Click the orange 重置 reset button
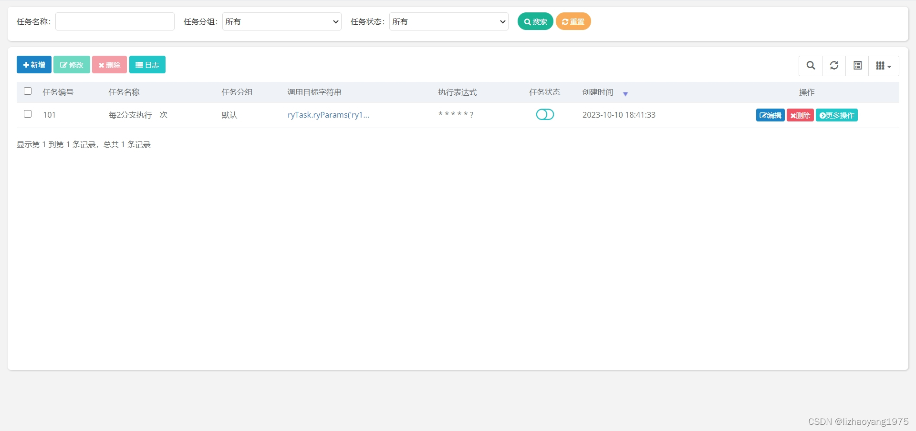 pyautogui.click(x=573, y=21)
